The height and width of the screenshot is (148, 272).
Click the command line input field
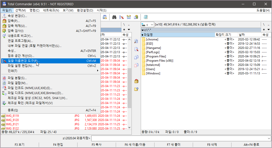[x=179, y=139]
